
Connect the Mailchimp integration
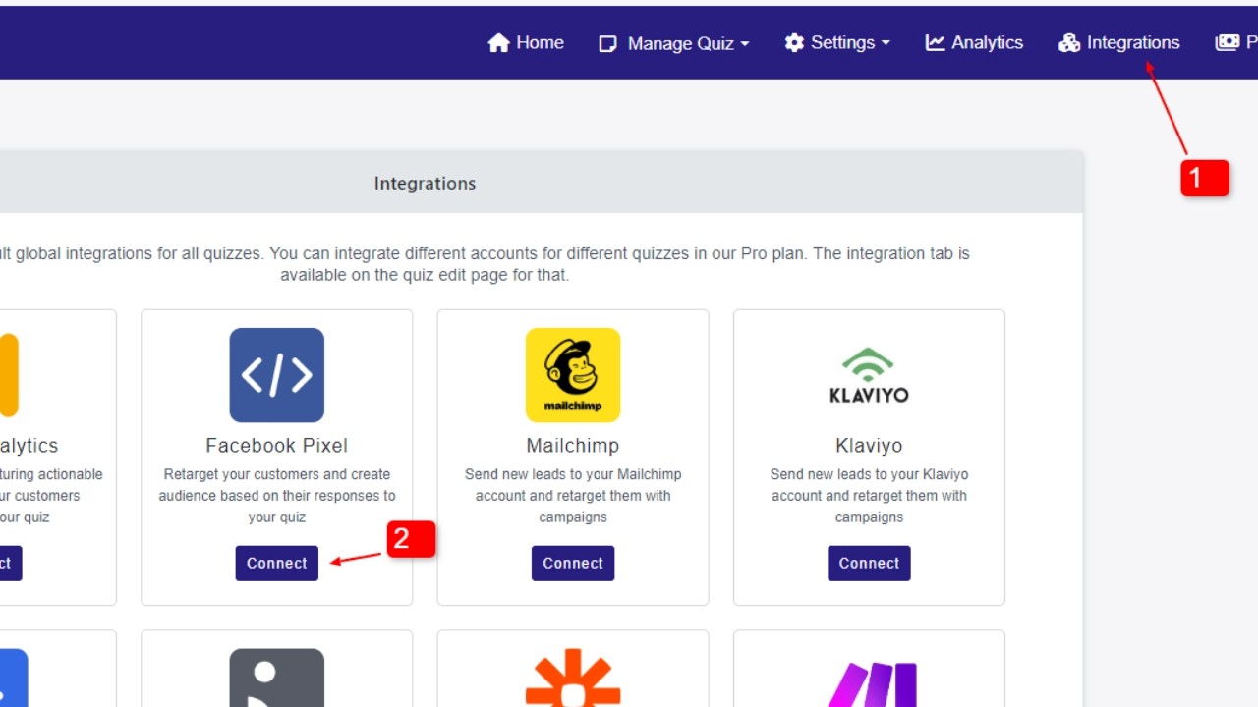573,564
